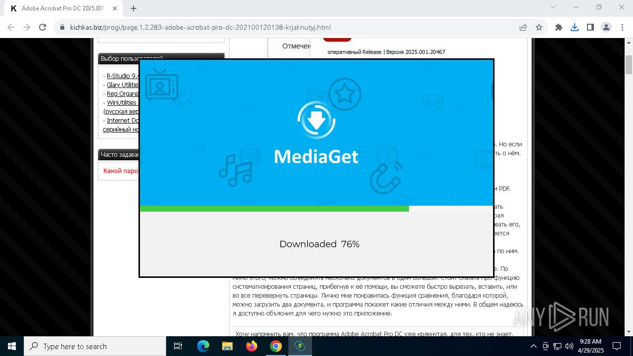
Task: Click the MediaGet green progress bar
Action: [x=274, y=209]
